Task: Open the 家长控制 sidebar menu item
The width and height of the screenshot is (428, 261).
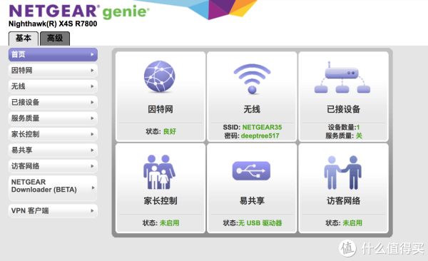Action: tap(53, 134)
